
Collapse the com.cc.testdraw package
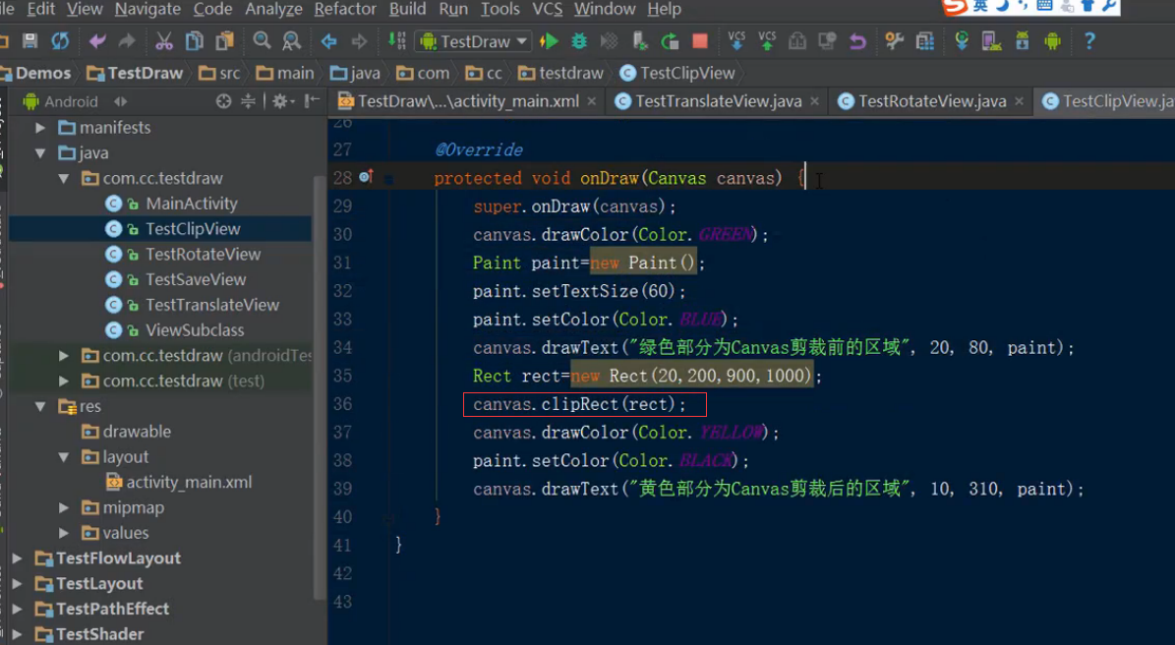coord(64,179)
